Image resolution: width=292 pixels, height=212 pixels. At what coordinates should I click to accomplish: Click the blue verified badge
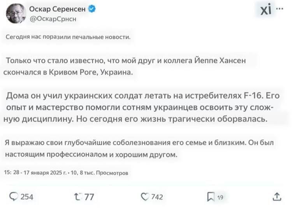(92, 9)
